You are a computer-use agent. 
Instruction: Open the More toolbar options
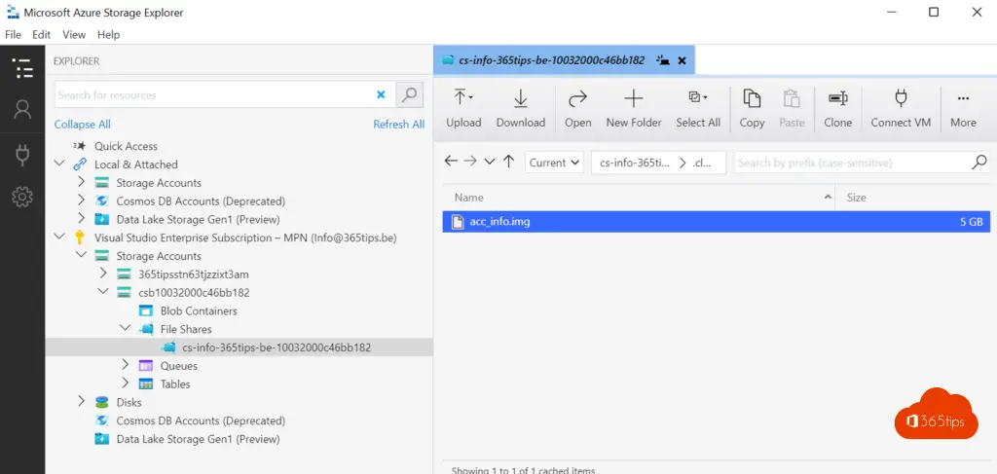pyautogui.click(x=963, y=109)
